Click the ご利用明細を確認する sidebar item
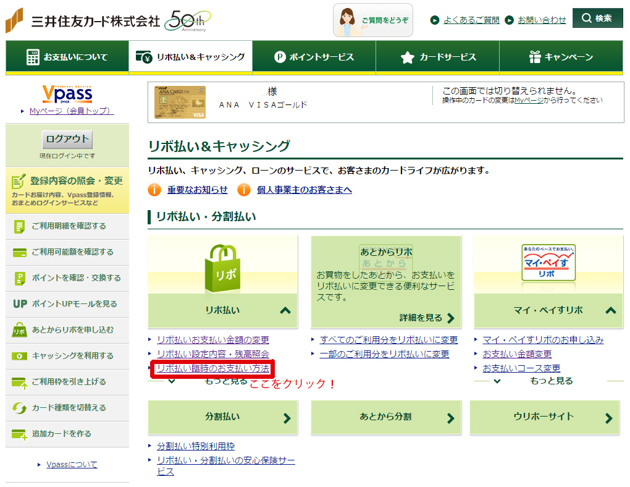The image size is (630, 487). coord(67,226)
